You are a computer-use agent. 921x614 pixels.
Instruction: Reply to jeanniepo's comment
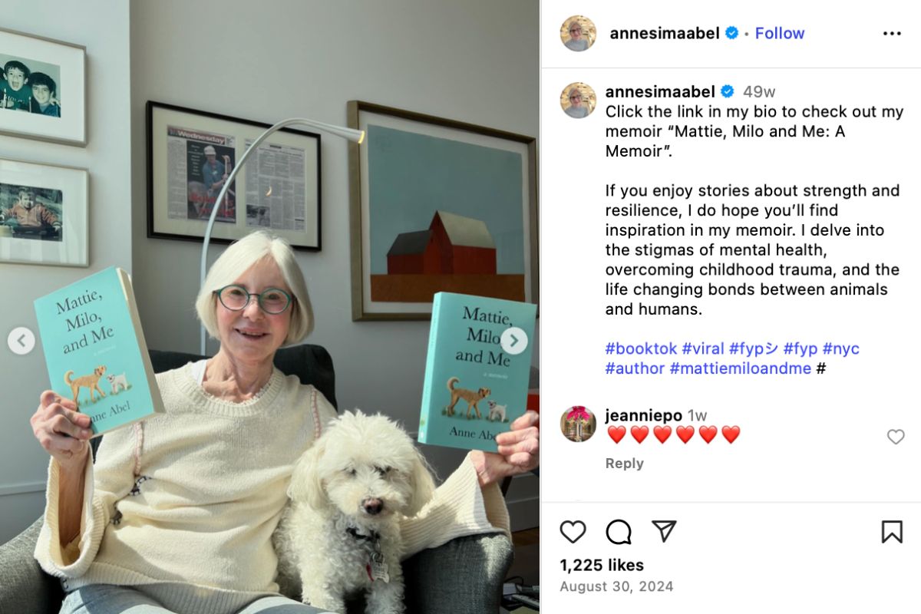coord(625,464)
